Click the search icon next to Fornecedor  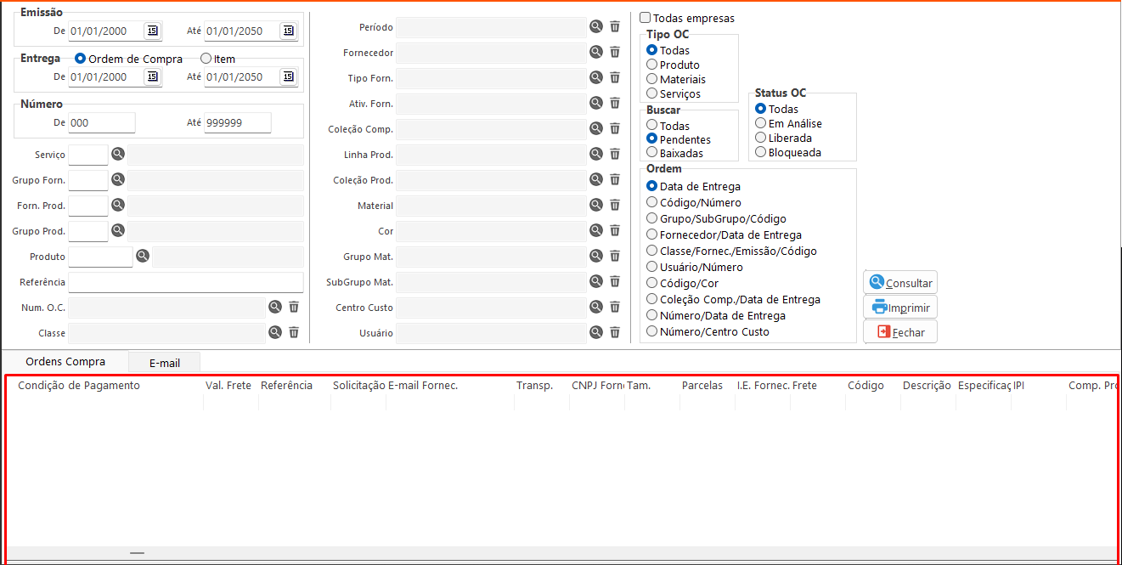pos(596,52)
